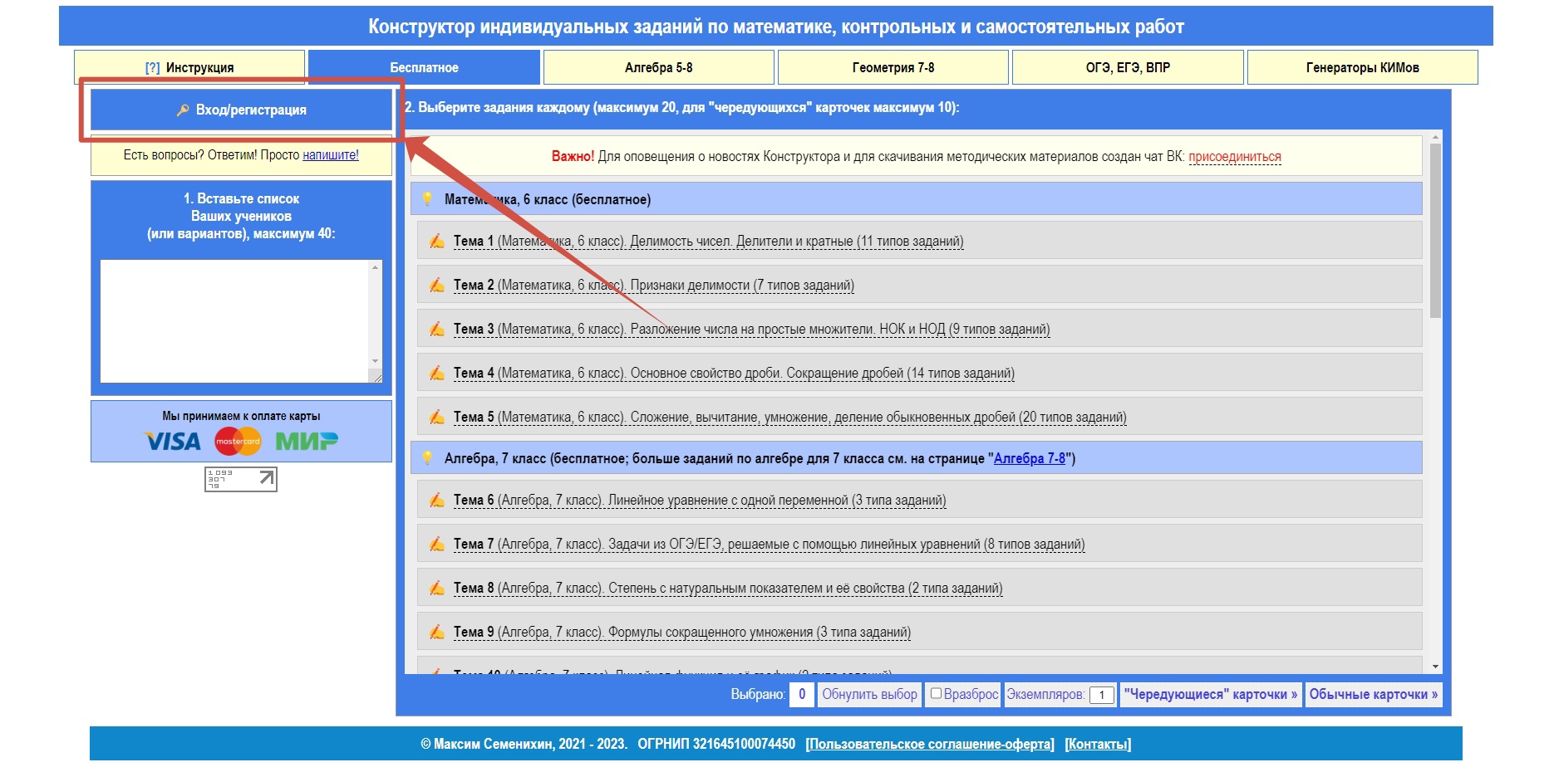Click the lightbulb icon next to Математика, 6 класс
The image size is (1554, 772).
[427, 199]
